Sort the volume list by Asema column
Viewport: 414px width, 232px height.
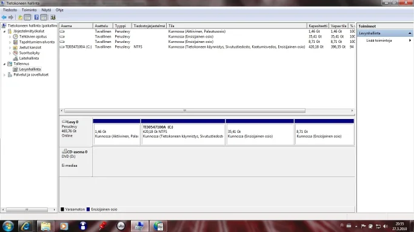[76, 26]
